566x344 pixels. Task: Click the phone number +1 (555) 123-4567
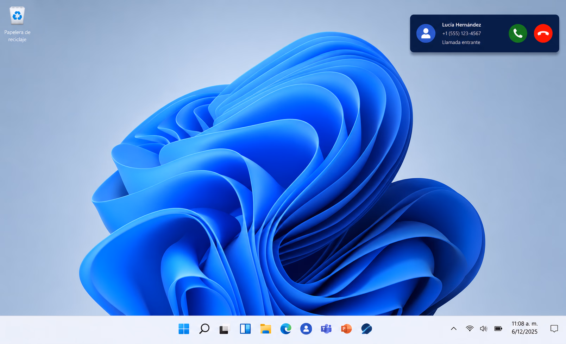pos(461,33)
